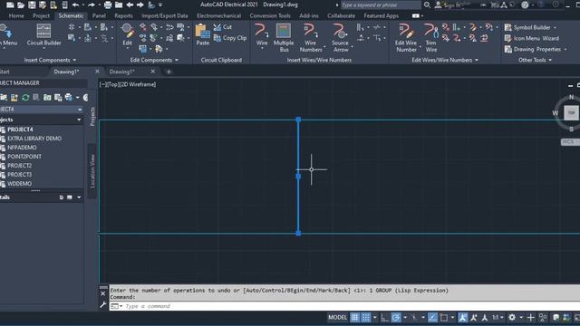Open Drawing Properties
This screenshot has height=326, width=580.
click(x=533, y=49)
